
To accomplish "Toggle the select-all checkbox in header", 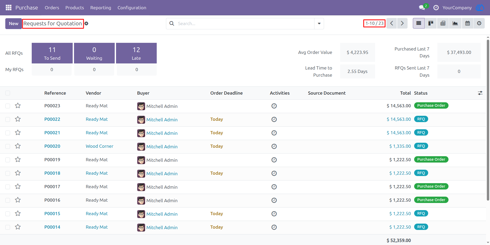I will [x=8, y=93].
